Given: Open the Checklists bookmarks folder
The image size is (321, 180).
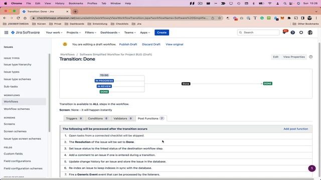Looking at the screenshot, I should click(120, 24).
